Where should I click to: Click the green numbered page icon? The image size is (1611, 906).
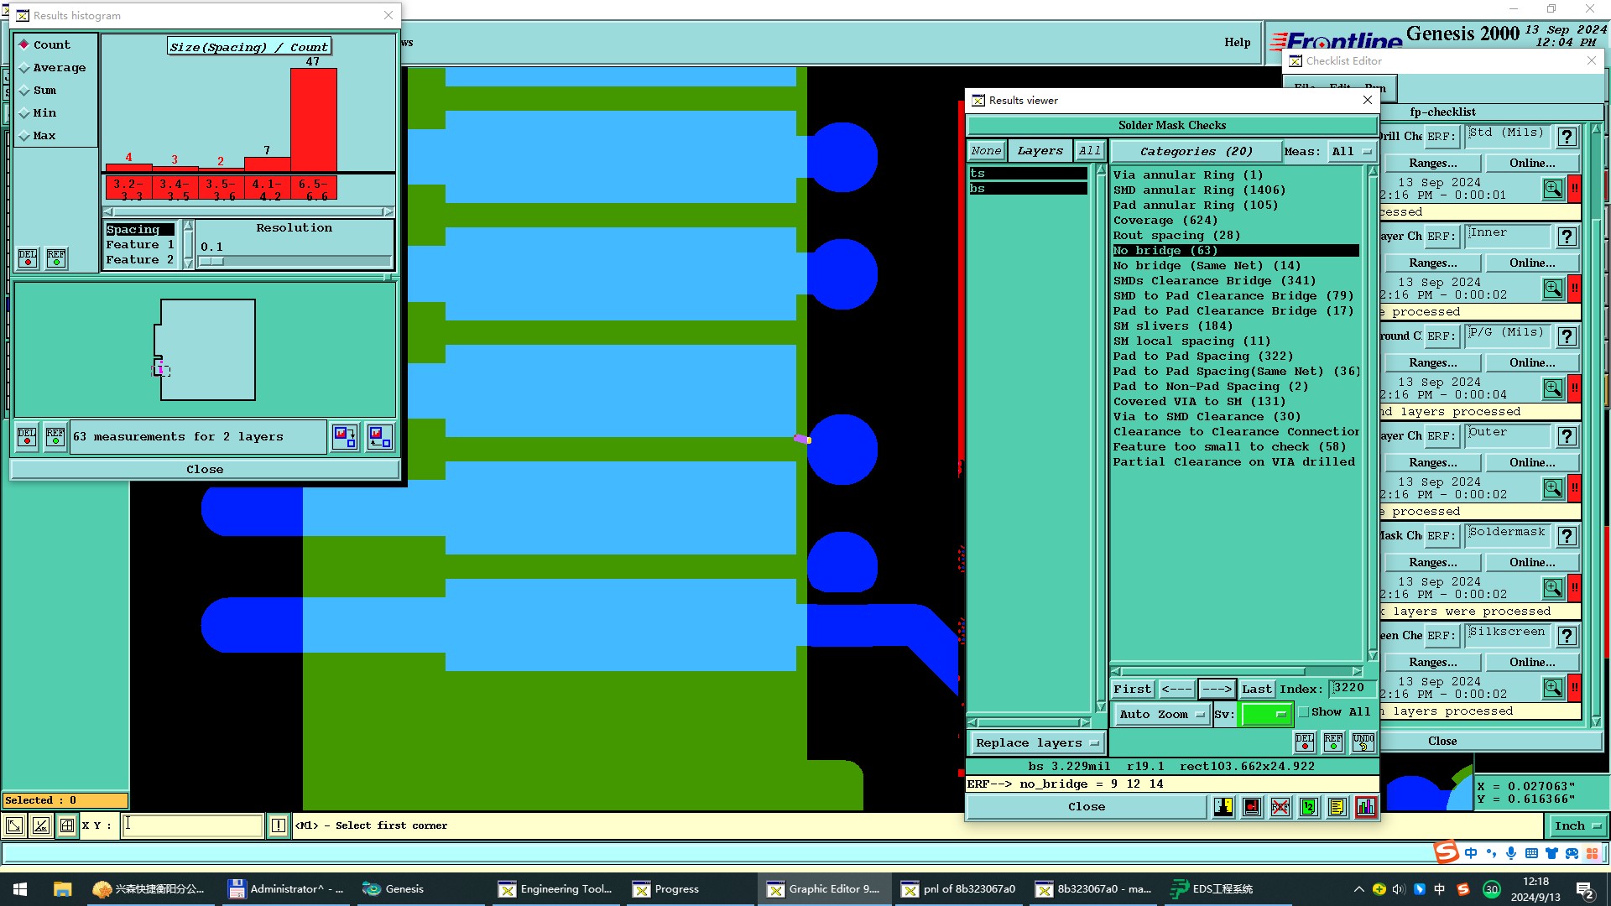pyautogui.click(x=1308, y=807)
